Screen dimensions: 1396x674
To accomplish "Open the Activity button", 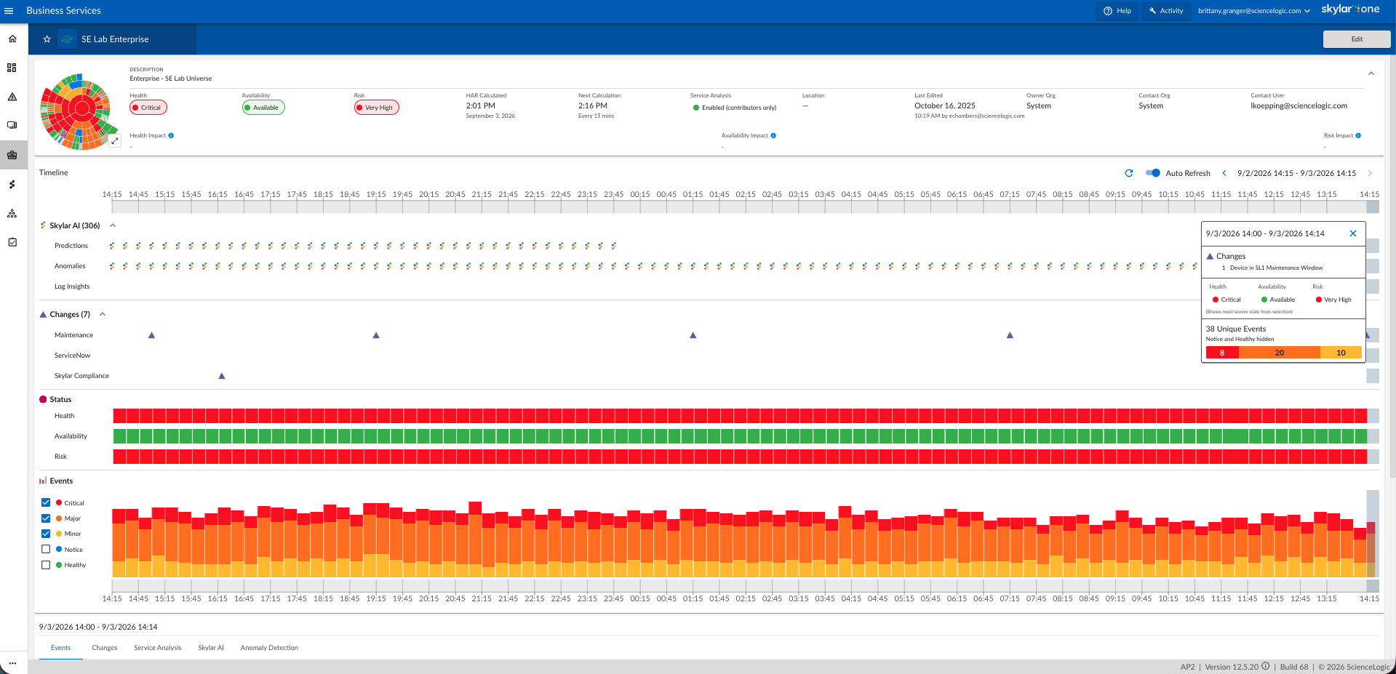I will click(x=1165, y=11).
